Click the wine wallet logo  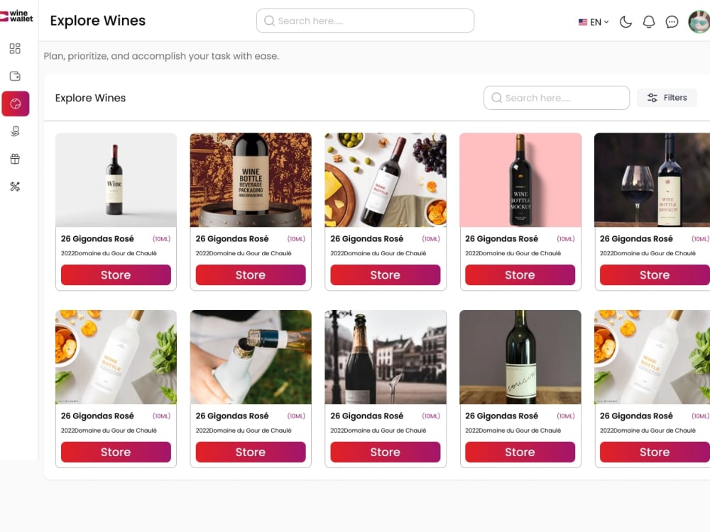17,16
